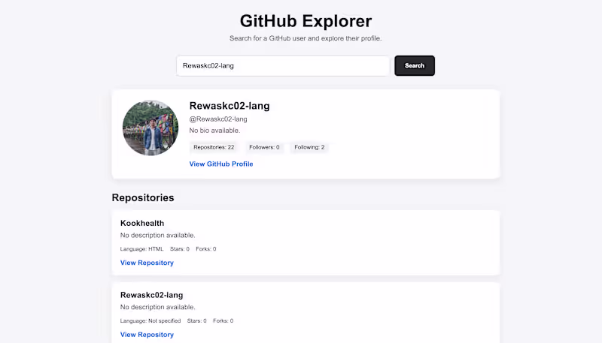Click the GitHub Explorer heading
Viewport: 602px width, 343px height.
(306, 21)
